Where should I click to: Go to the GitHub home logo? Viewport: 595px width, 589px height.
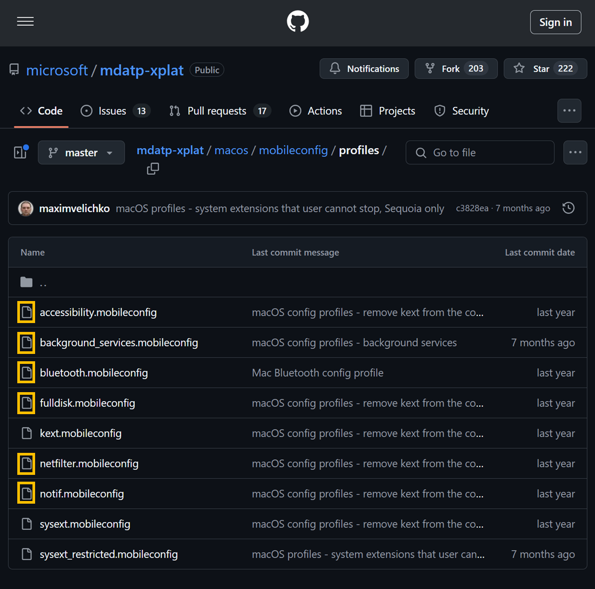pyautogui.click(x=298, y=21)
